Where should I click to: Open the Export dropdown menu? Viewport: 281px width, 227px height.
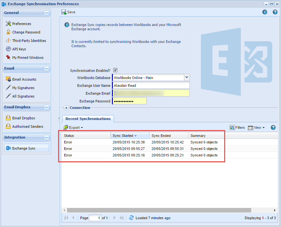[x=73, y=127]
